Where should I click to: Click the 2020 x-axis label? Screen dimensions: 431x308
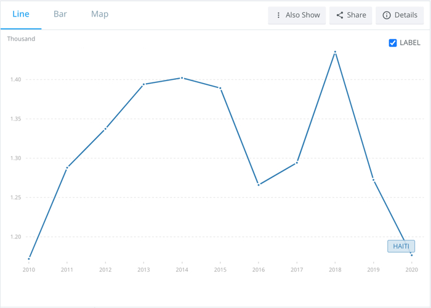412,270
